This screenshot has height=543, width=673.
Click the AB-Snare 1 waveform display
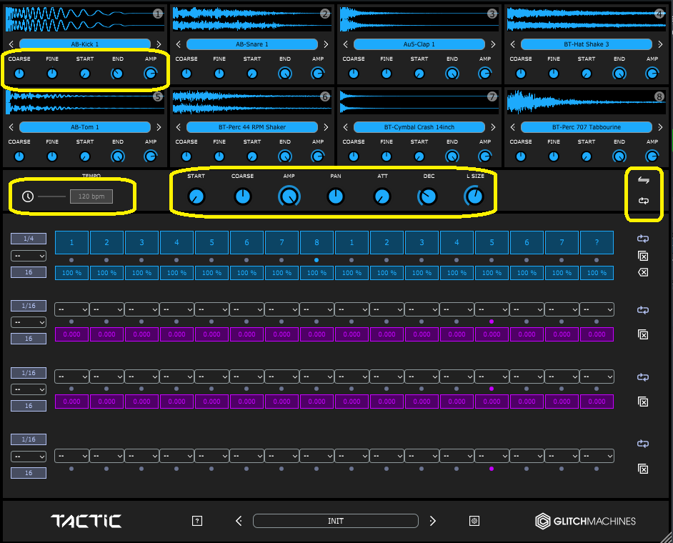click(x=252, y=19)
